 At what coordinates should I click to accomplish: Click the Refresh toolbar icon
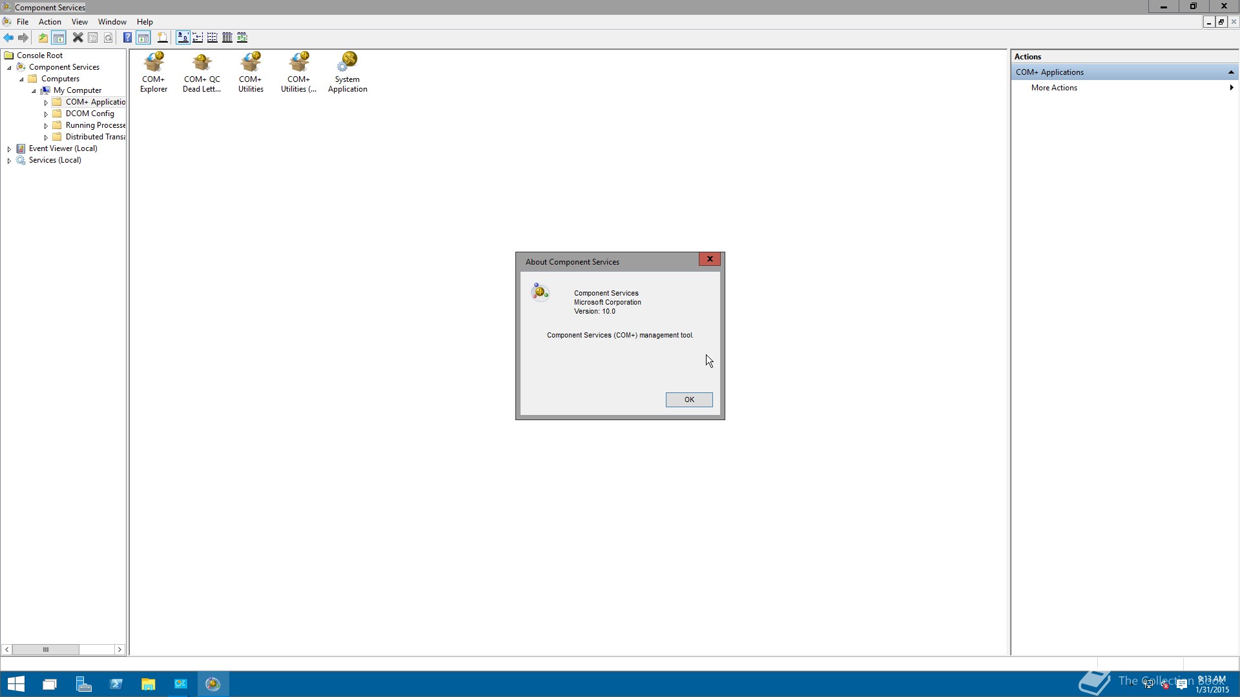pyautogui.click(x=108, y=37)
